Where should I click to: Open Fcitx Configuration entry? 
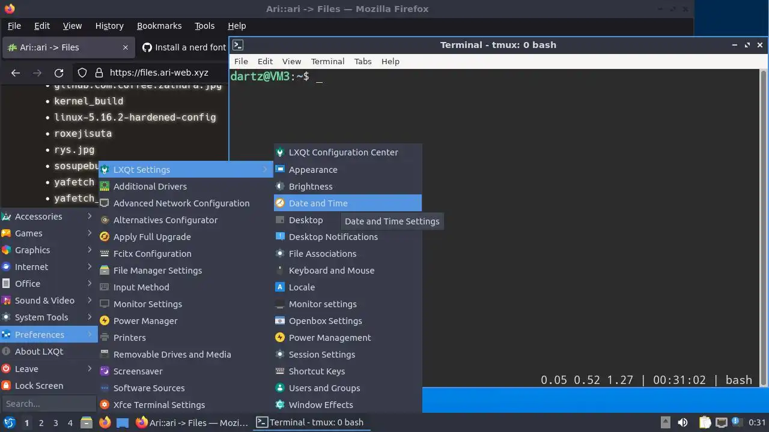point(186,254)
